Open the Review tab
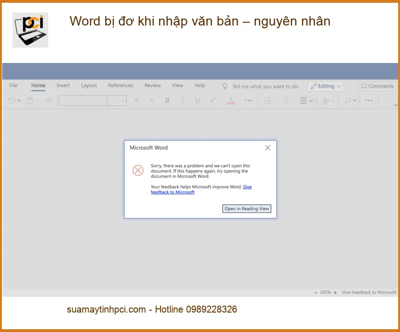The height and width of the screenshot is (332, 400). 153,85
